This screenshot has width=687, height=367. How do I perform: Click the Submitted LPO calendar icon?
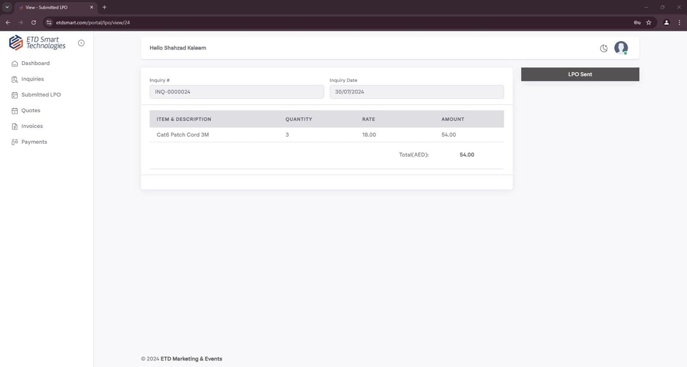coord(15,95)
